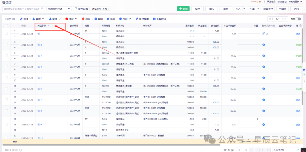Screen dimensions: 306x152
Task: Click the 整理 button
Action: point(197,8)
